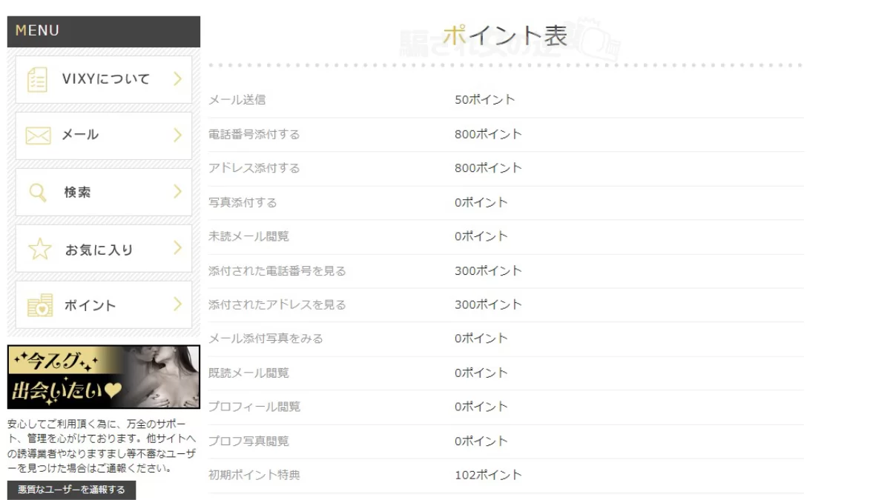Select the プロフィール閲覧 row

(x=504, y=407)
